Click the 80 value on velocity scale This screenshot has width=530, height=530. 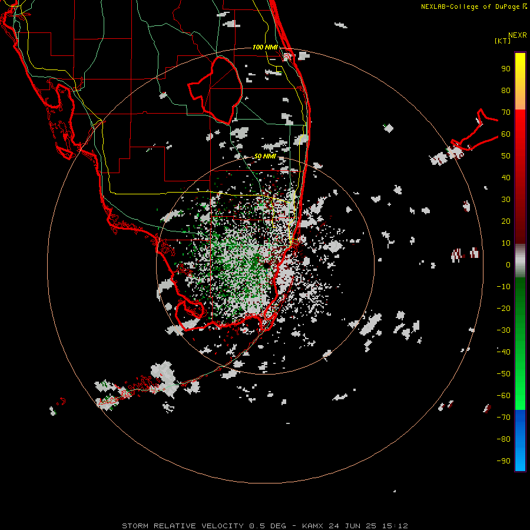coord(506,90)
